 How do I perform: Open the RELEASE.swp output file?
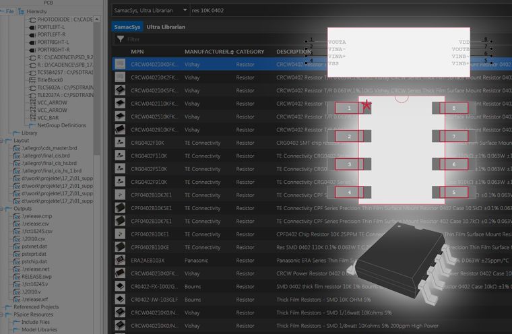tap(36, 277)
